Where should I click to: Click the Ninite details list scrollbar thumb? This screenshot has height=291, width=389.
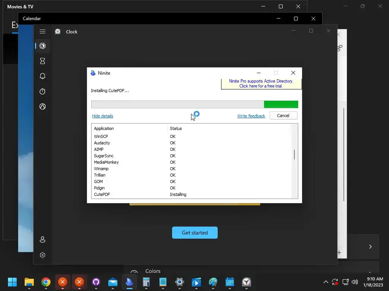tap(294, 155)
